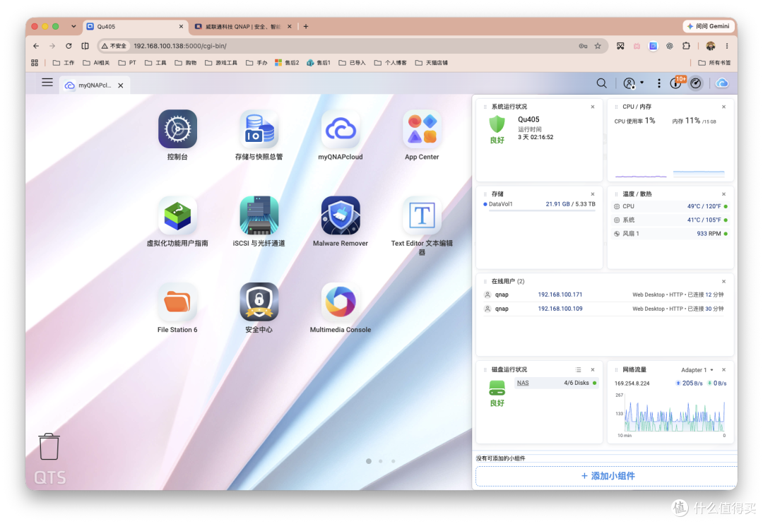This screenshot has height=524, width=763.
Task: Open the Chrome three-dot menu
Action: click(x=727, y=46)
